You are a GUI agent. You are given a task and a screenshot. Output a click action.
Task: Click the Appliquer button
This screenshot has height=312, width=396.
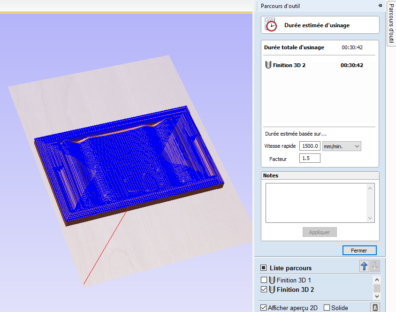pos(320,232)
